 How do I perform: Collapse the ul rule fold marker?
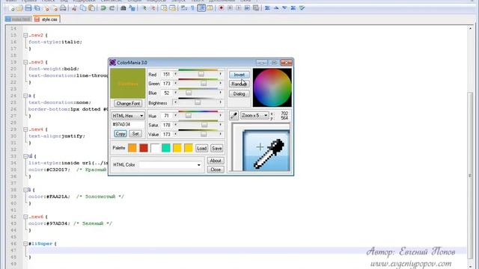pos(25,156)
